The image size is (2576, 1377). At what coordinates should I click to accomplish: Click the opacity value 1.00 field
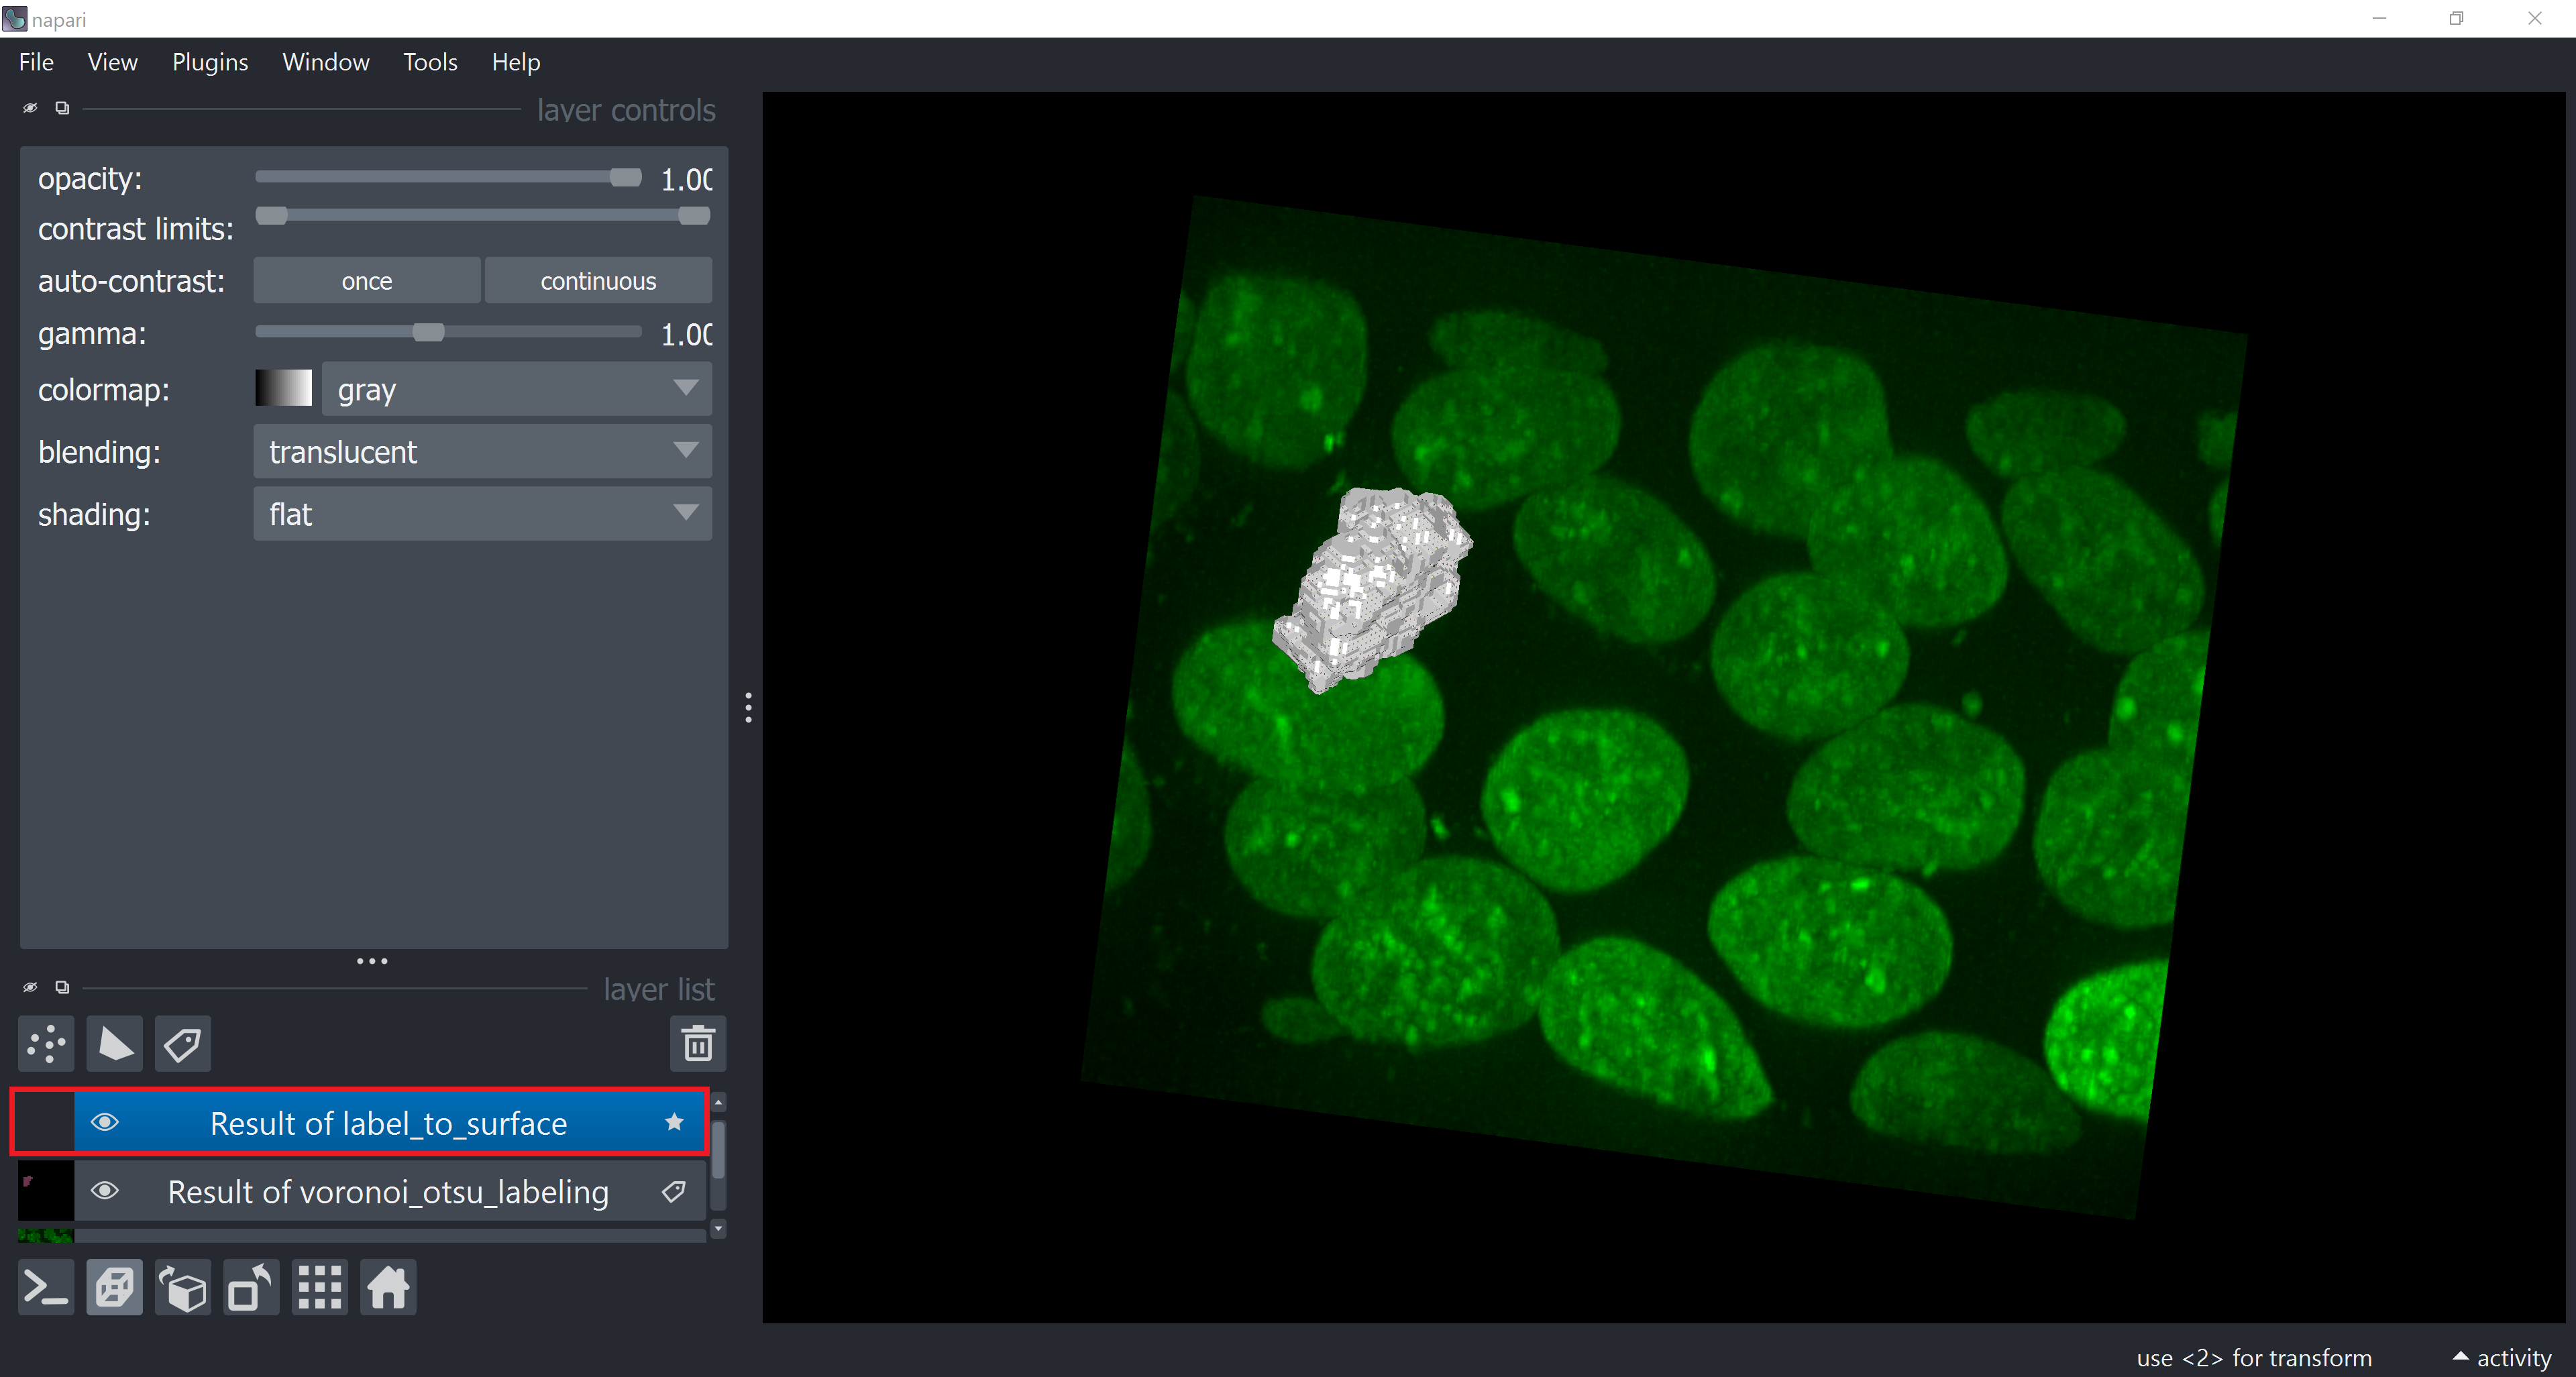687,179
